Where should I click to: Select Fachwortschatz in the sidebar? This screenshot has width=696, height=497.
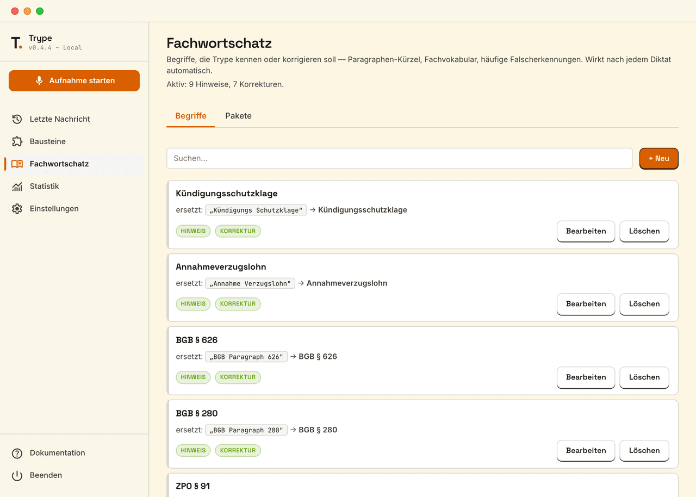pyautogui.click(x=74, y=164)
